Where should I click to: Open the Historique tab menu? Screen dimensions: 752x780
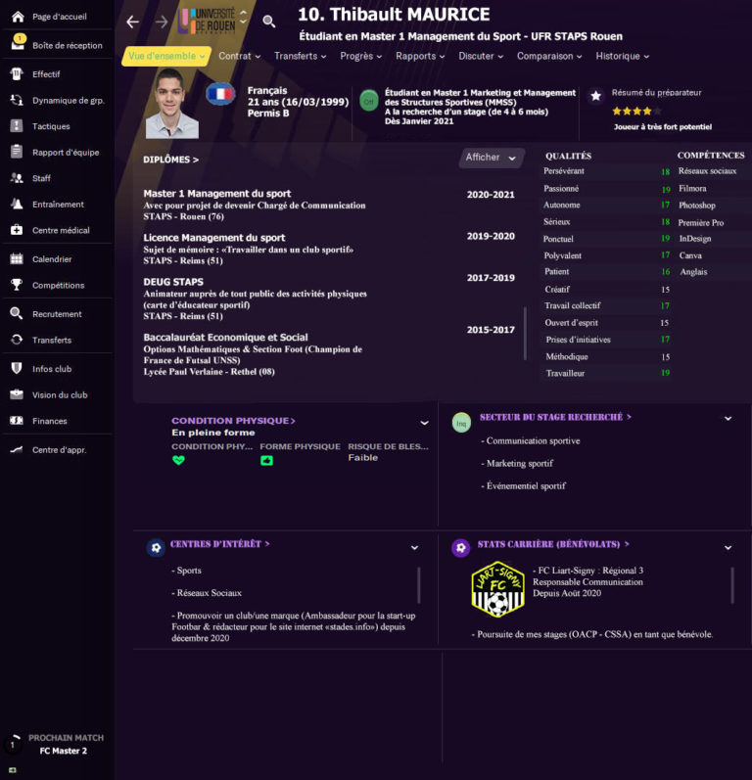[x=623, y=56]
